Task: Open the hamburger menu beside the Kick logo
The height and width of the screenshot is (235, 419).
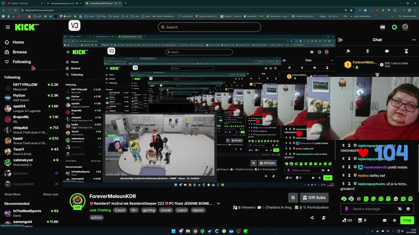Action: pyautogui.click(x=8, y=27)
